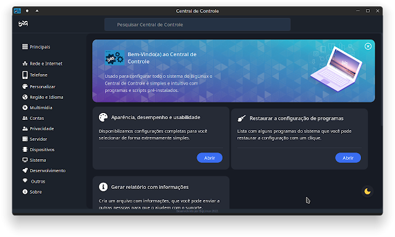The height and width of the screenshot is (237, 395).
Task: Go to the Região e Idioma section
Action: click(46, 97)
